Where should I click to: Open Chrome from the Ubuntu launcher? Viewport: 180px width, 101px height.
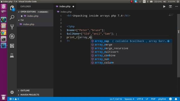tap(4, 33)
